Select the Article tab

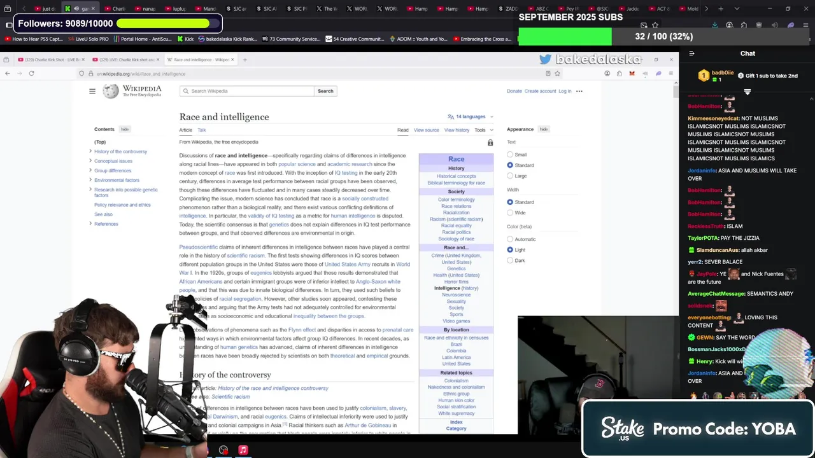pyautogui.click(x=185, y=130)
